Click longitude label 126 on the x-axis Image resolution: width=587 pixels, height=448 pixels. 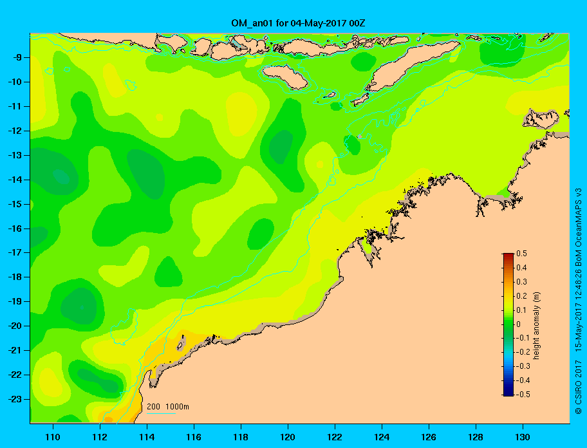tap(429, 437)
